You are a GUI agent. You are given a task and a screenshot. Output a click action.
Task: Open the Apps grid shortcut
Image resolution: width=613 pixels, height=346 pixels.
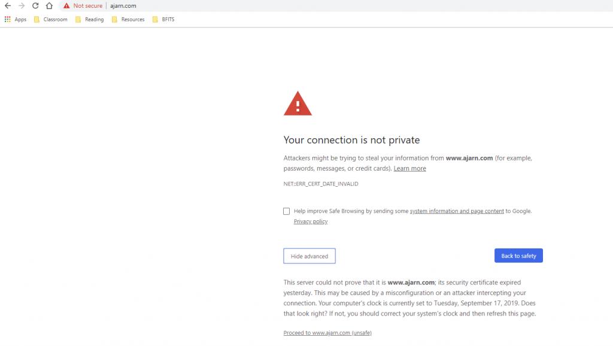click(15, 19)
